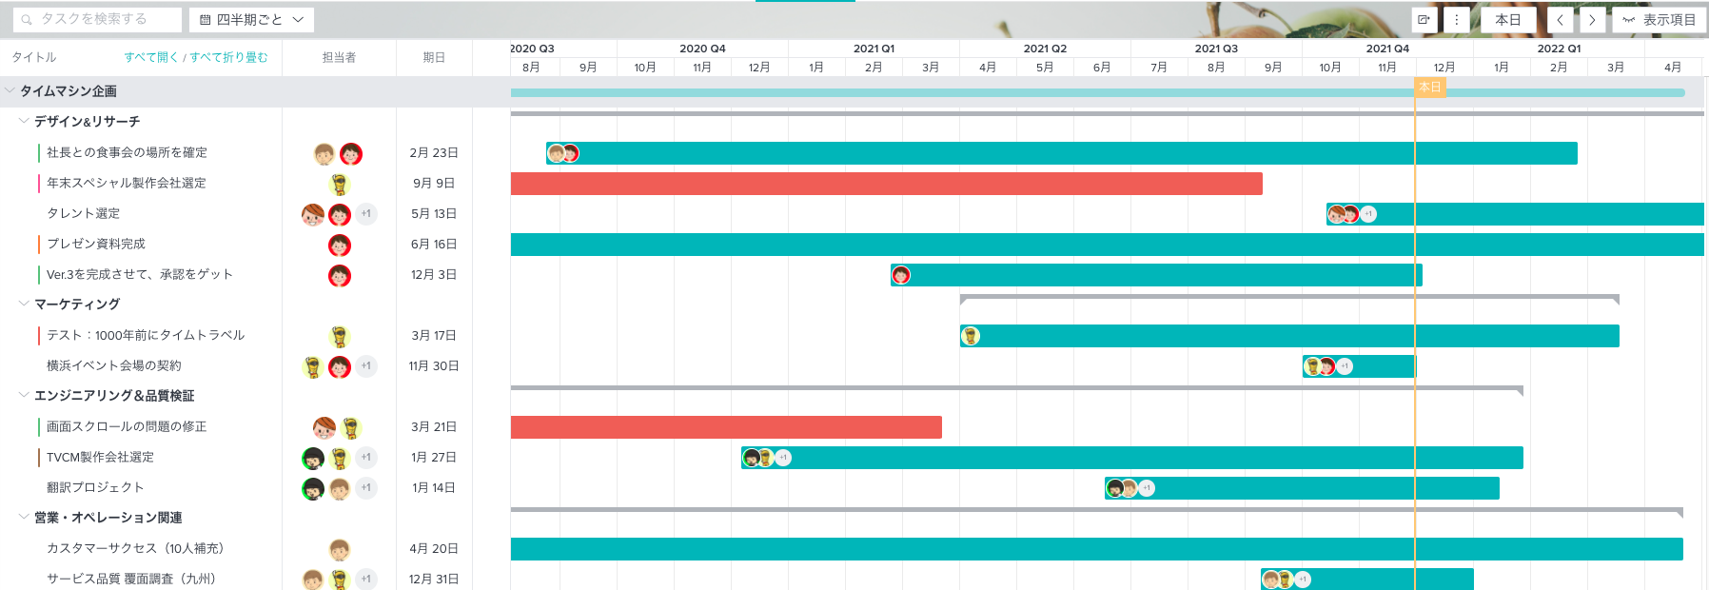Click the 2021 Q4 quarter header

click(1387, 49)
